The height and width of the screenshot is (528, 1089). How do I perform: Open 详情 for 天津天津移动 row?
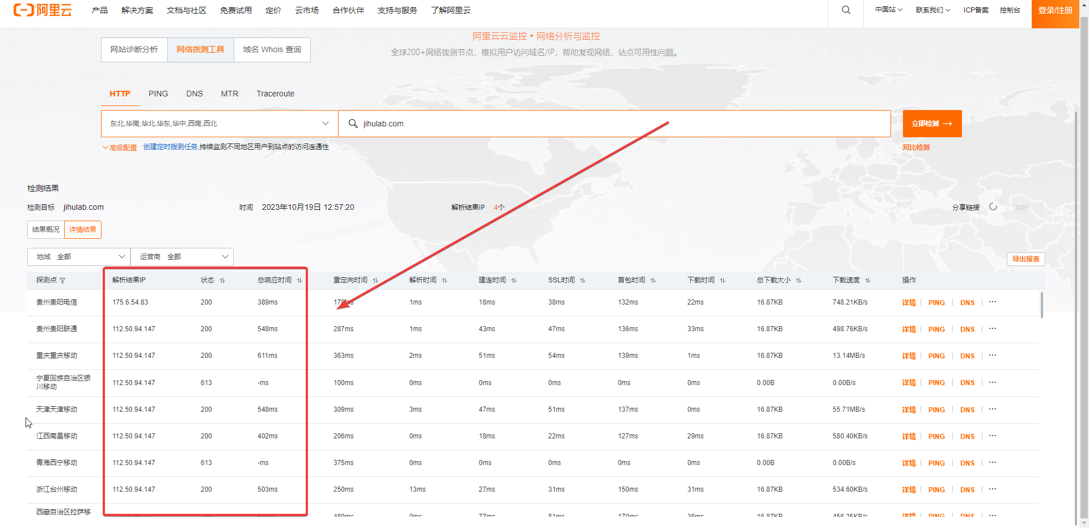point(909,410)
